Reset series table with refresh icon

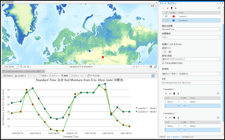[219, 8]
